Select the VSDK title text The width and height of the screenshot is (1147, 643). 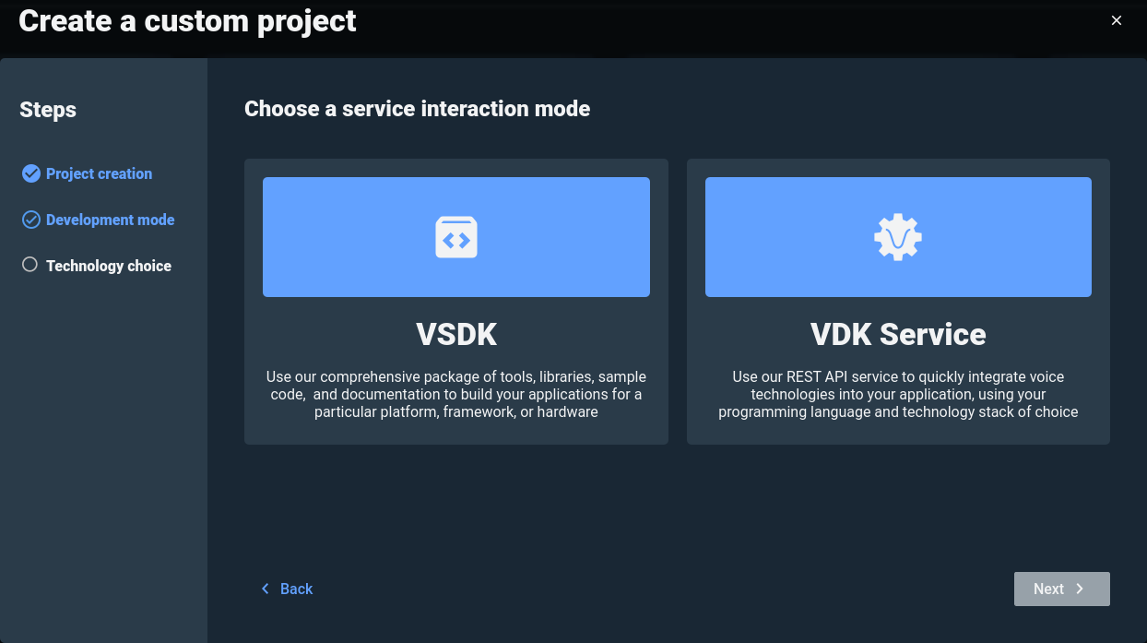(456, 334)
